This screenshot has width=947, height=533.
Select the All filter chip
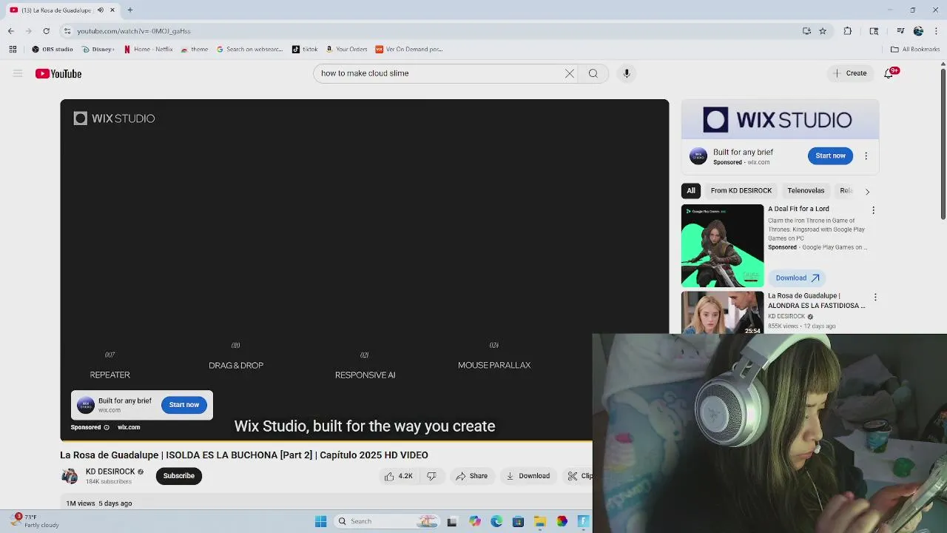point(691,190)
